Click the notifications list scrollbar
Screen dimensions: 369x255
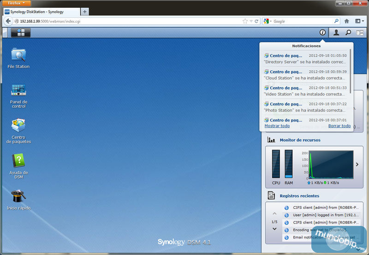tap(351, 71)
